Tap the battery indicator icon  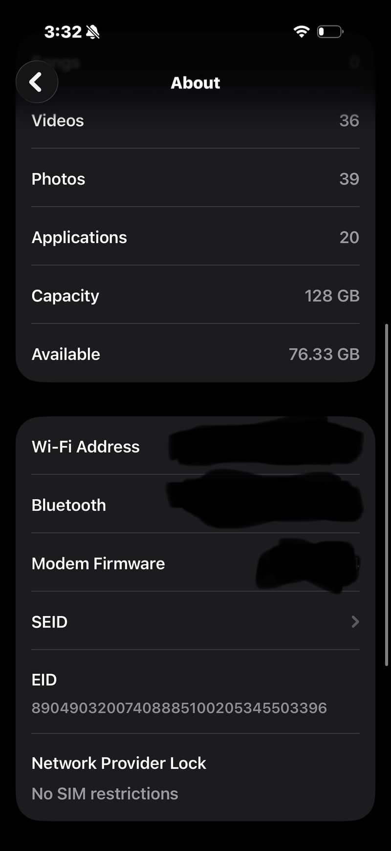point(330,32)
